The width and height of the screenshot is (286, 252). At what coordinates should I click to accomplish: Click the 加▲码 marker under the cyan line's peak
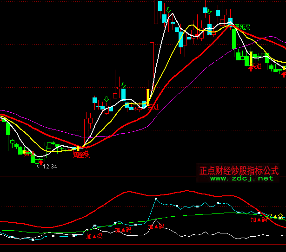[x=156, y=226]
